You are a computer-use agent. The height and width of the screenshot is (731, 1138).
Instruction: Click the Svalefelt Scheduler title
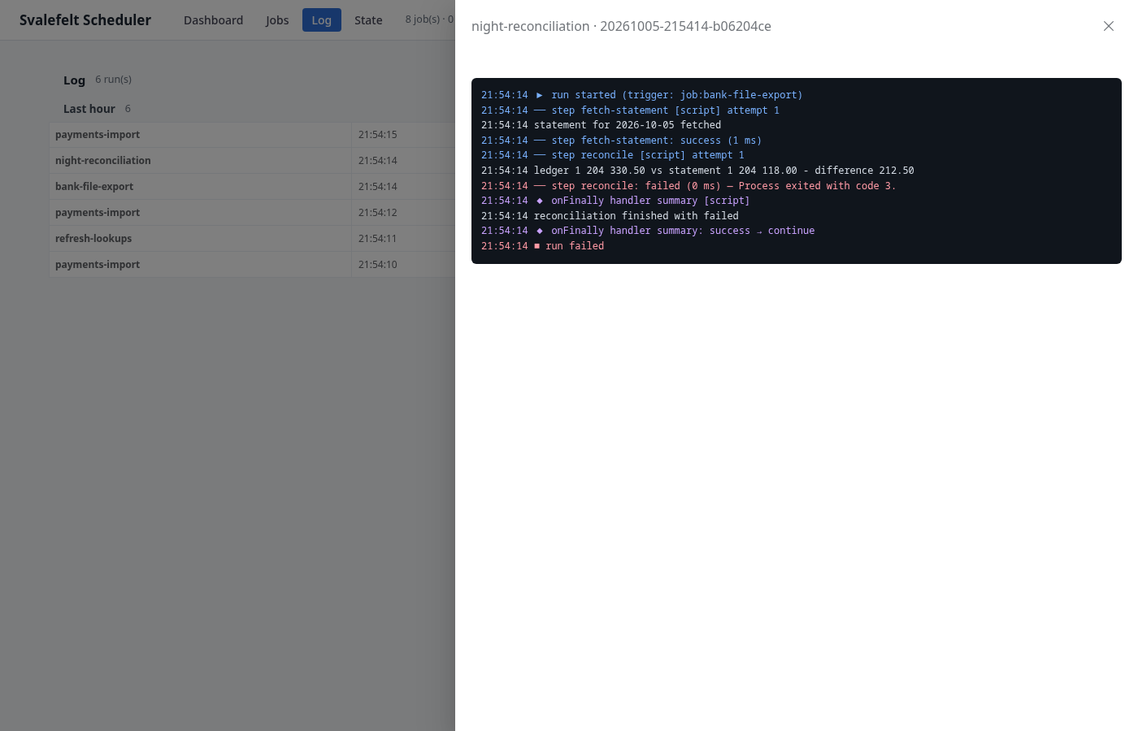[x=85, y=20]
